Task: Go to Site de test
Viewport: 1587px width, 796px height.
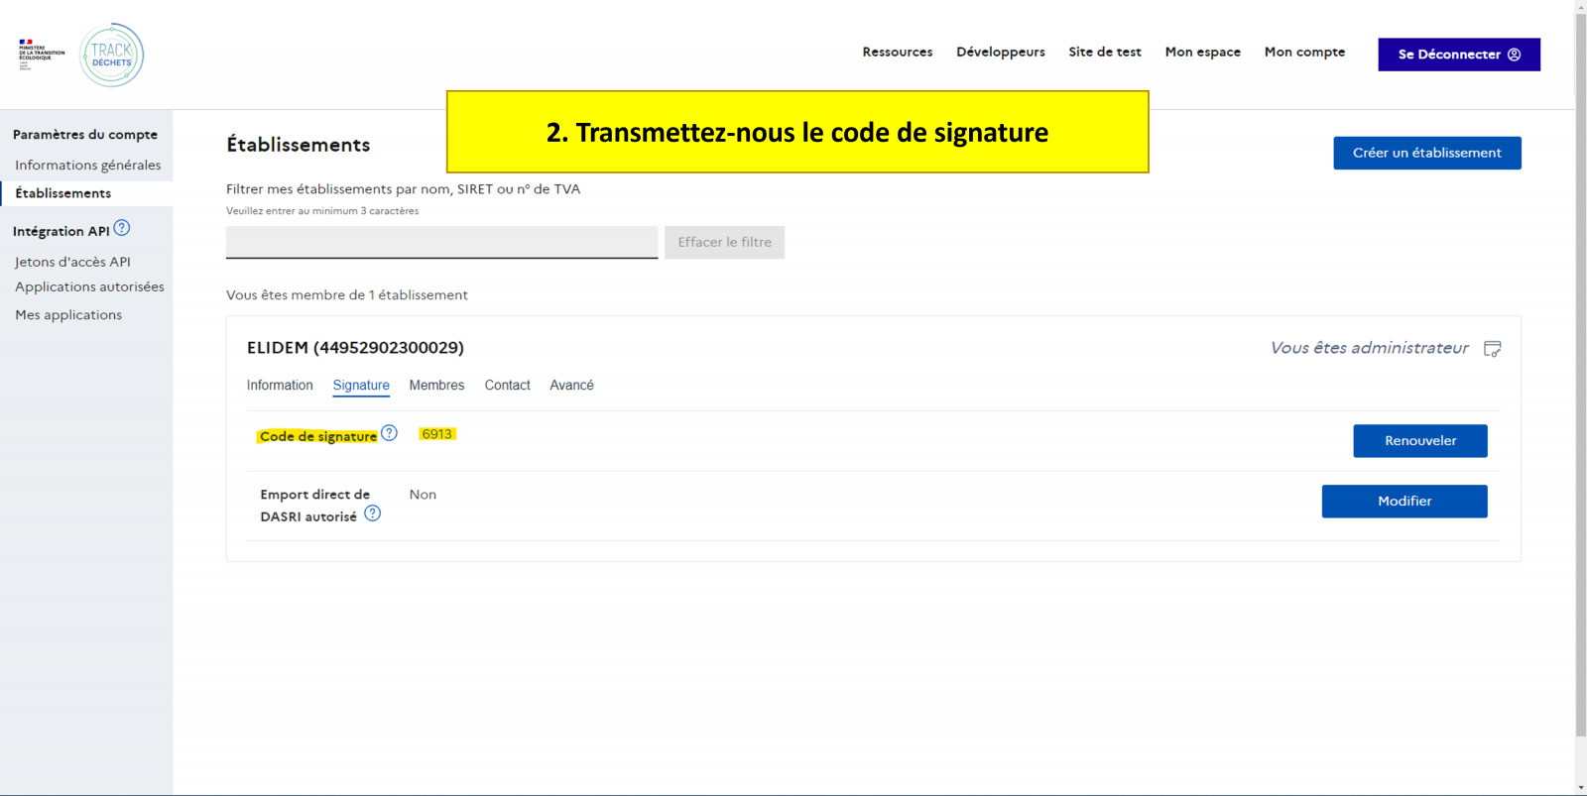Action: 1104,53
